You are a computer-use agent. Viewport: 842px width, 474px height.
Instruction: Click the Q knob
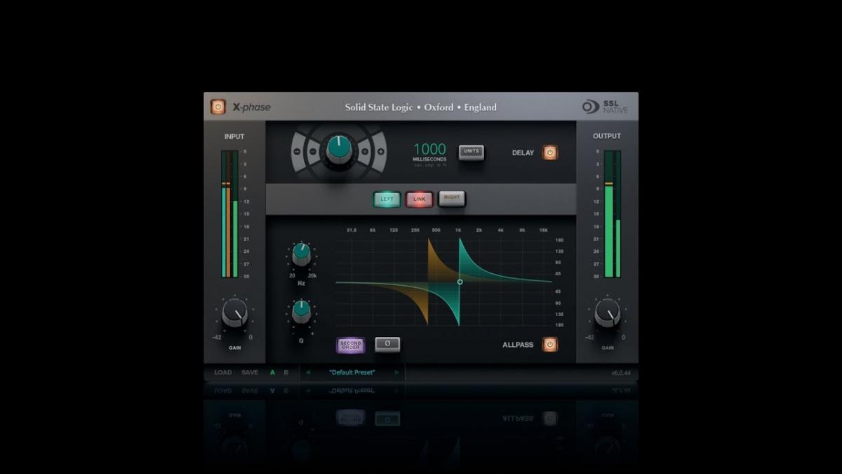point(301,311)
